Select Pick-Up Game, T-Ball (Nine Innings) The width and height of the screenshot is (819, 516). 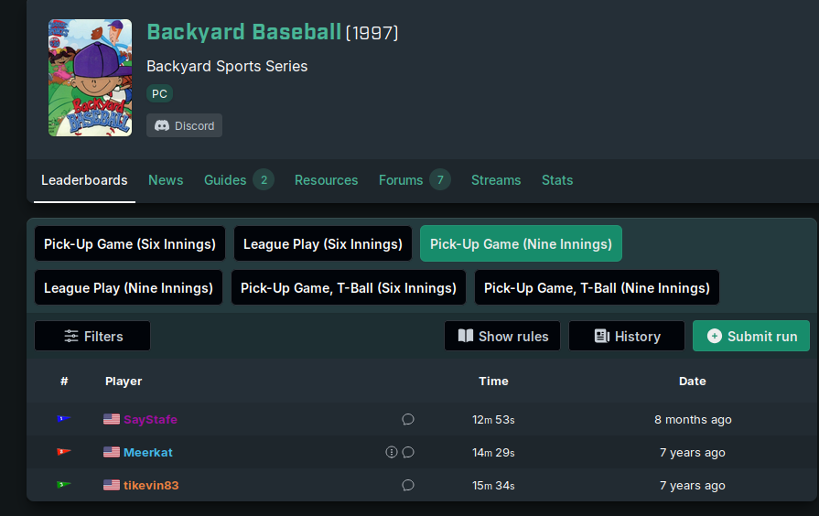[x=597, y=288]
